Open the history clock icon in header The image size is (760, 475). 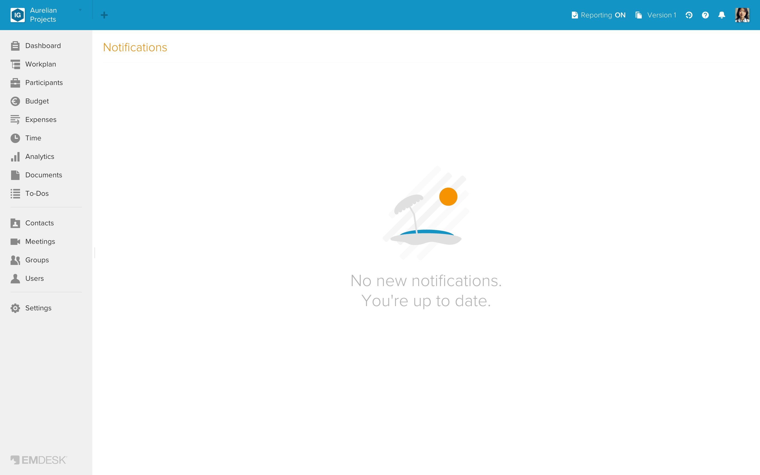pyautogui.click(x=689, y=15)
